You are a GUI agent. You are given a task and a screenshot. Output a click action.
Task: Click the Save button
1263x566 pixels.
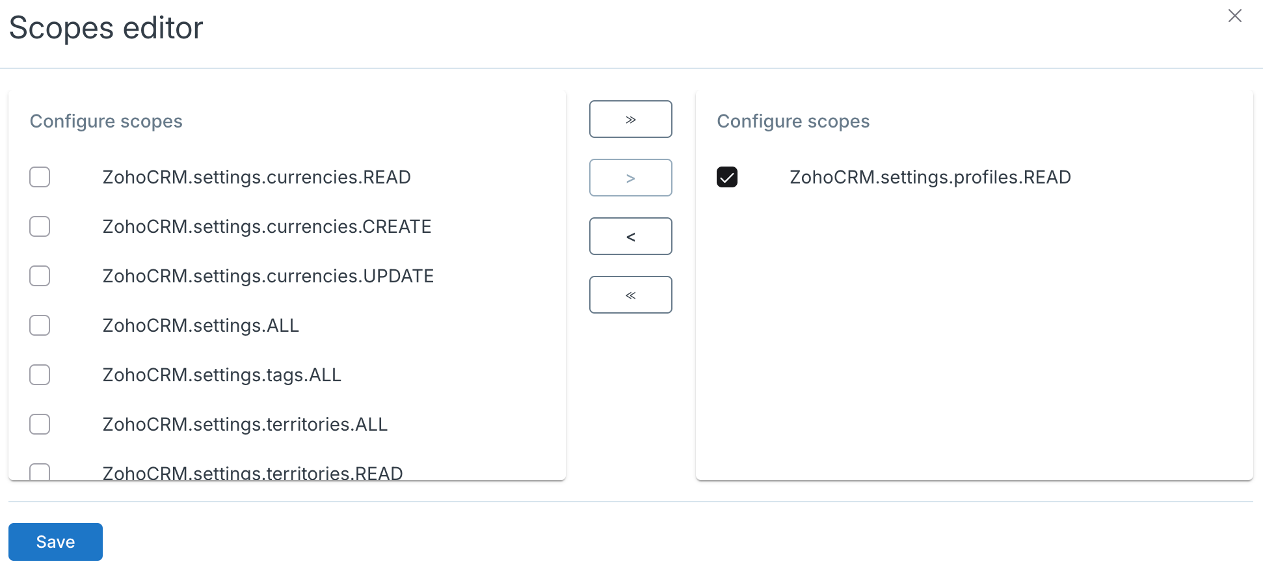click(x=55, y=541)
